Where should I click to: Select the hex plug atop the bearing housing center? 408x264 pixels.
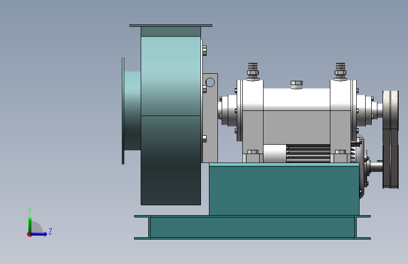tap(296, 85)
